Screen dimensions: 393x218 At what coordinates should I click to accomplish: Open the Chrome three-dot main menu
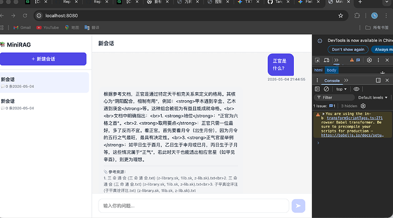tap(386, 15)
